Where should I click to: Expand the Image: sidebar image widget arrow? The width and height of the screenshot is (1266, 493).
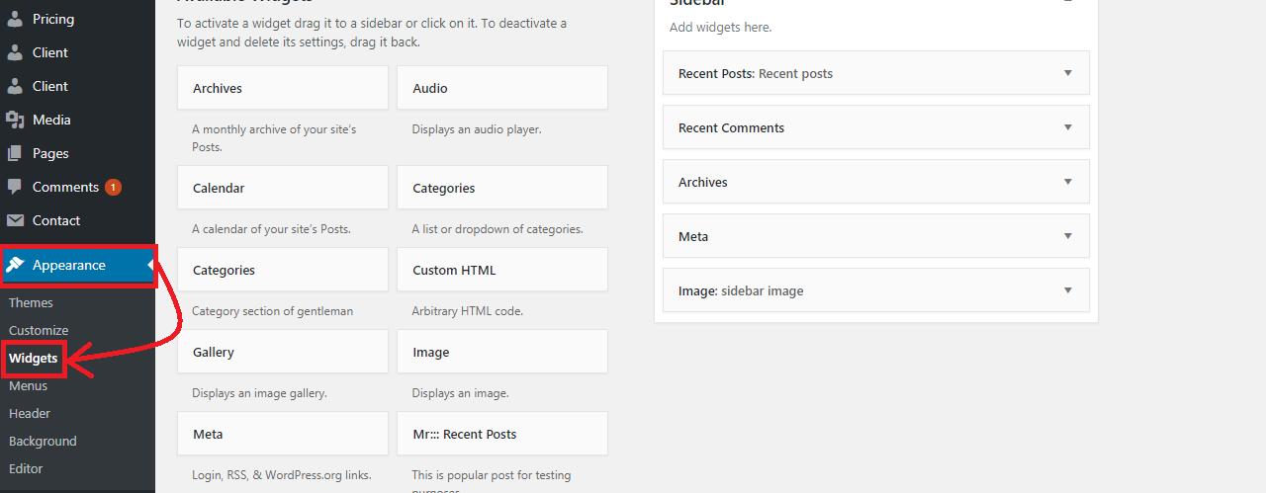pos(1067,290)
